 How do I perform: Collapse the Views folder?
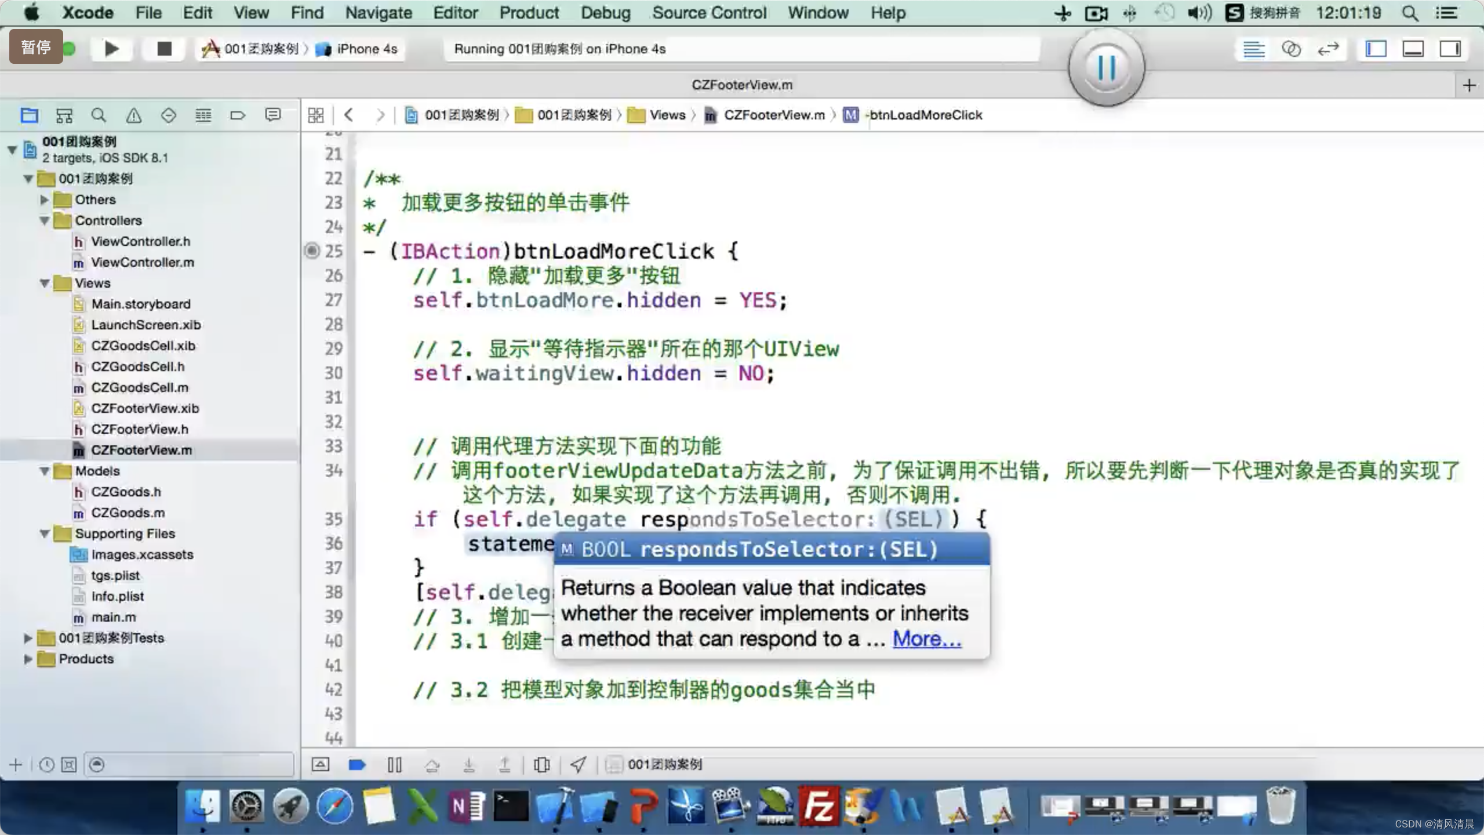[x=44, y=283]
